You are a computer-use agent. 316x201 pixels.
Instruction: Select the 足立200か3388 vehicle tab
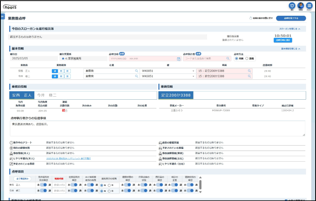tap(176, 95)
